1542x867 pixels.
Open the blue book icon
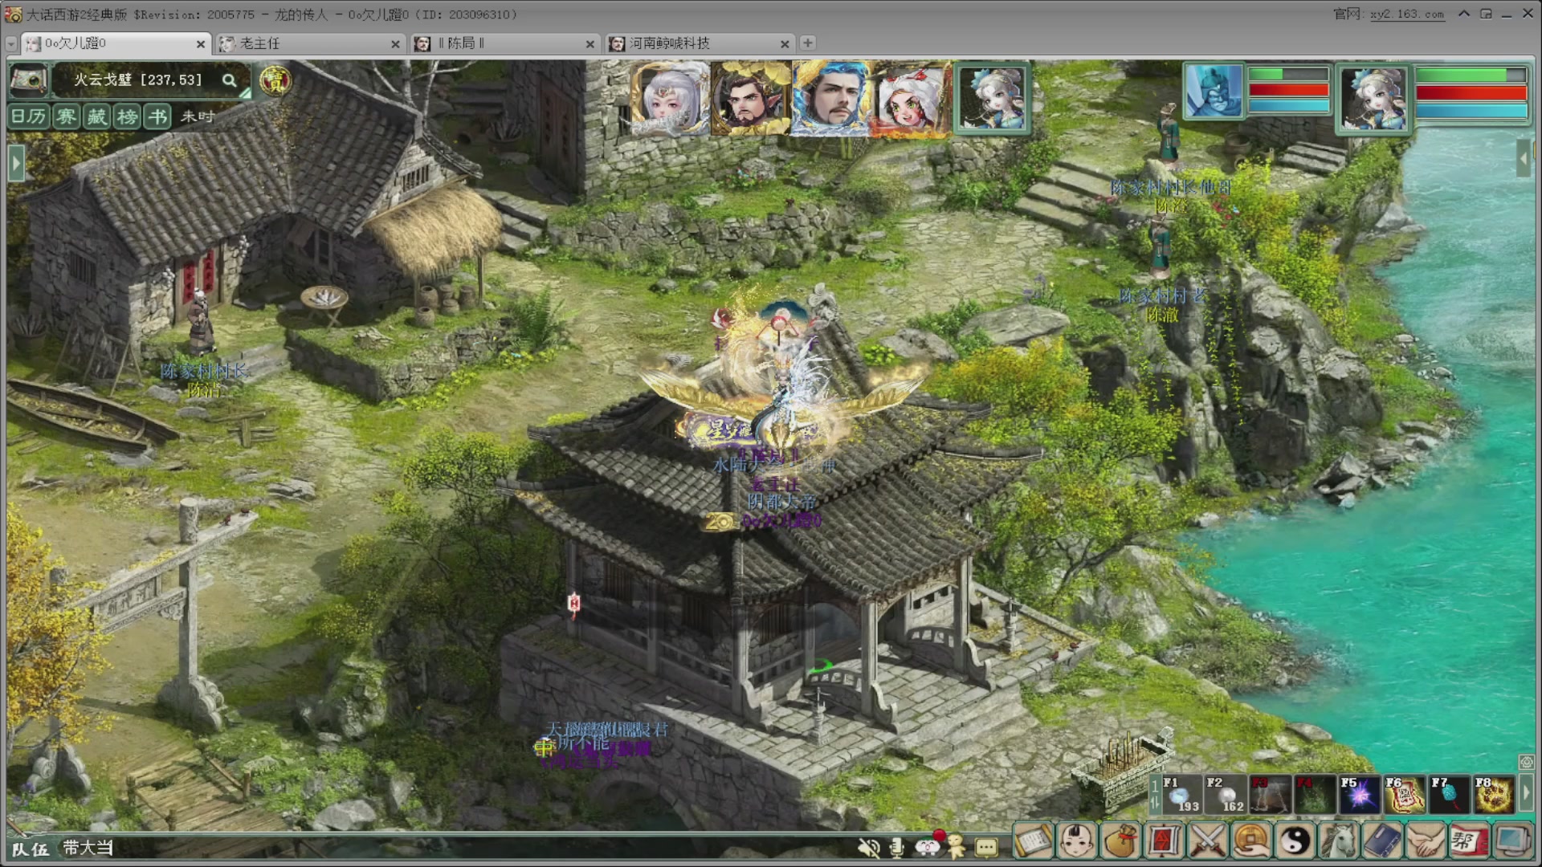pyautogui.click(x=1382, y=841)
